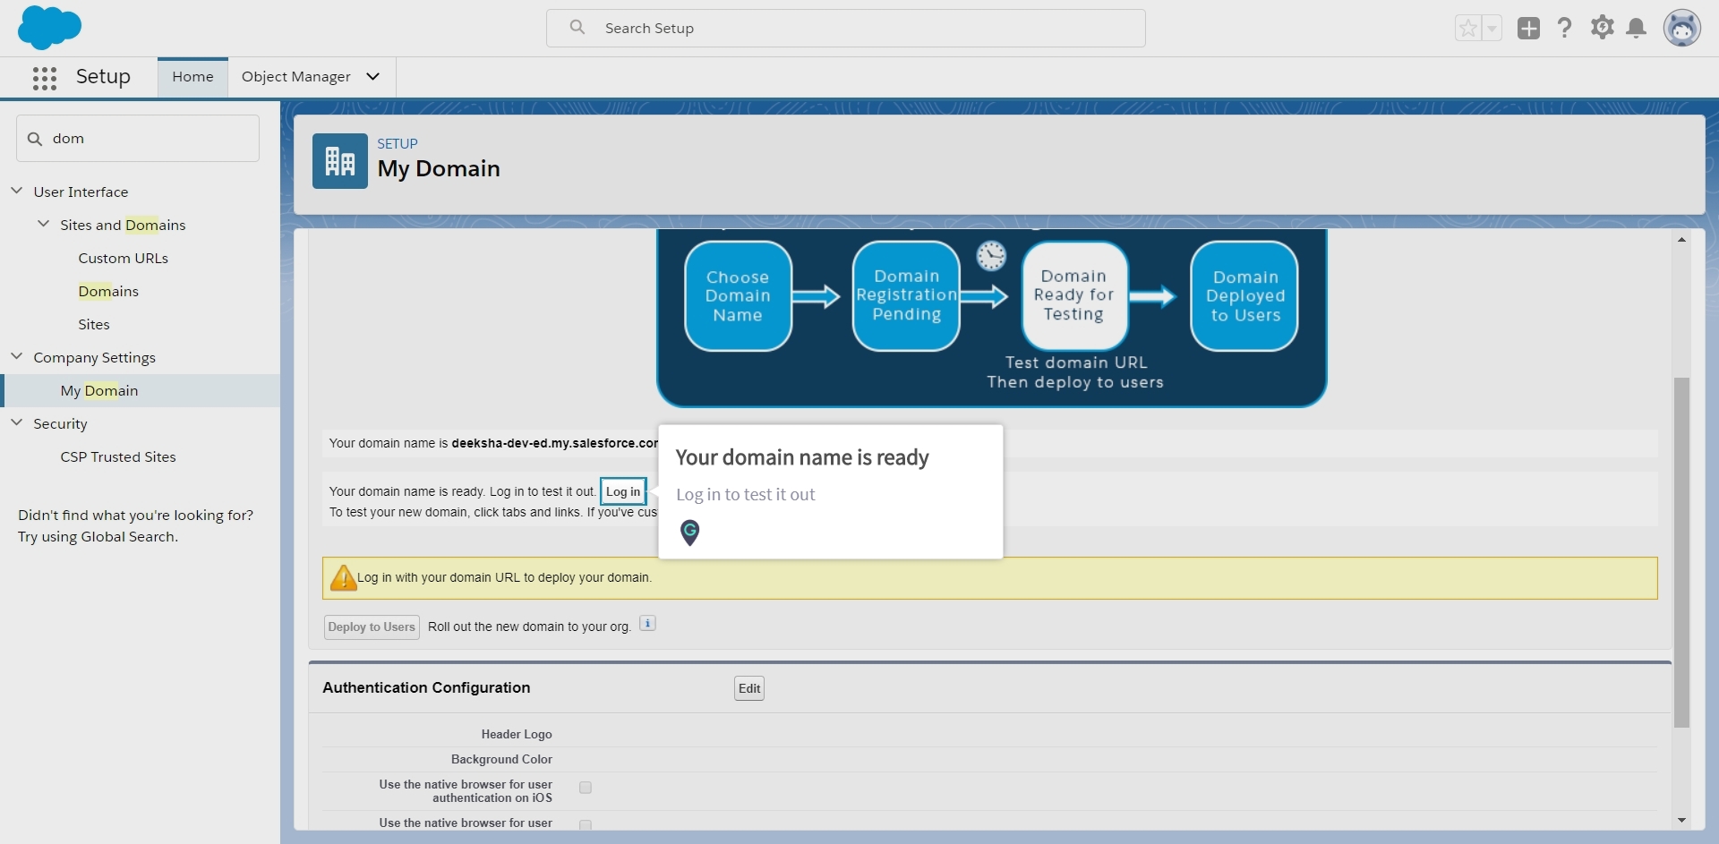Click the Domain Registration Pending step
Screen dimensions: 1719x844
906,296
